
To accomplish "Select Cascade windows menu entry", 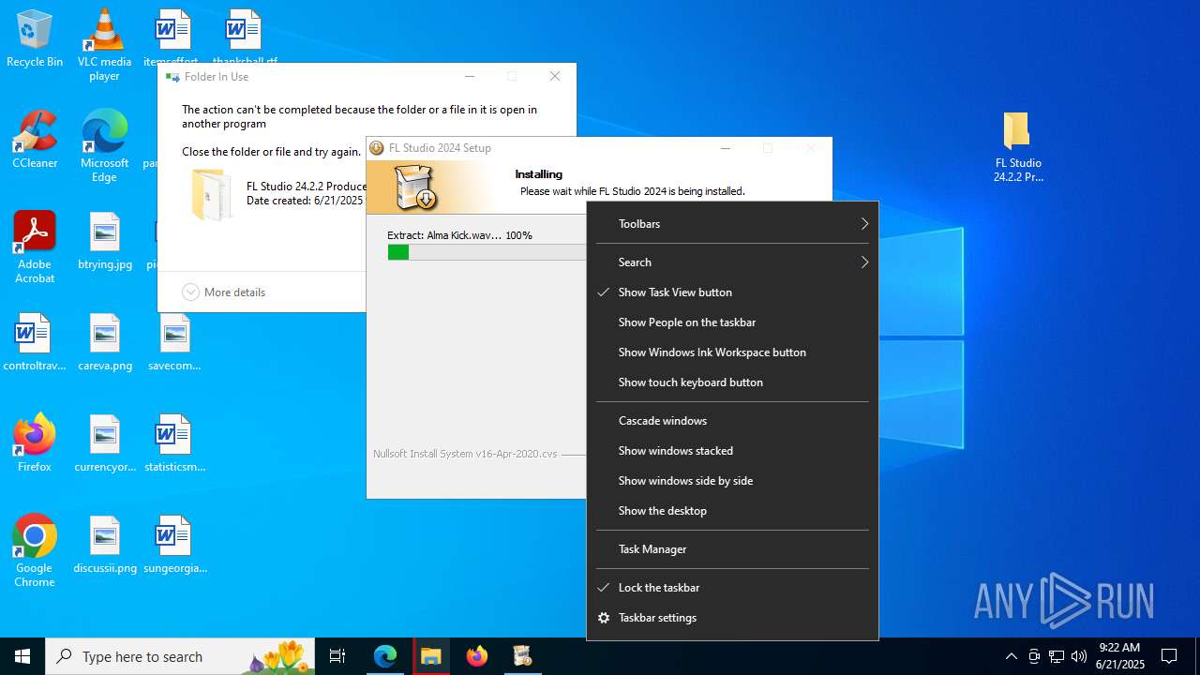I will click(732, 421).
